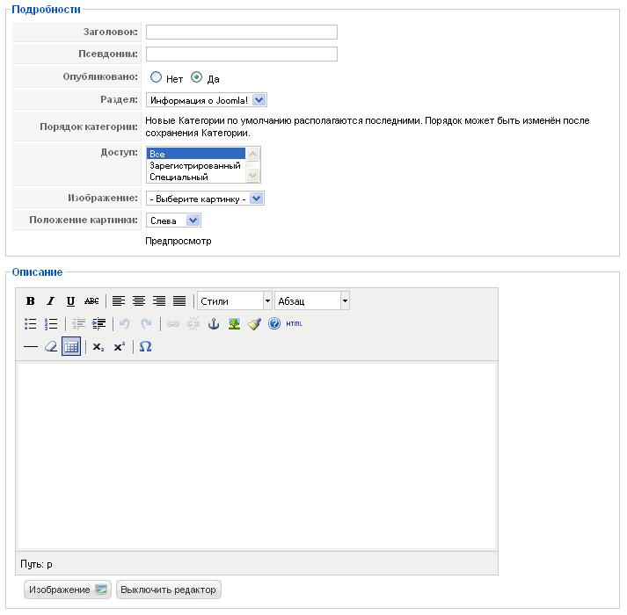This screenshot has width=627, height=615.
Task: Click the 'Путь: p' path text
Action: point(36,564)
